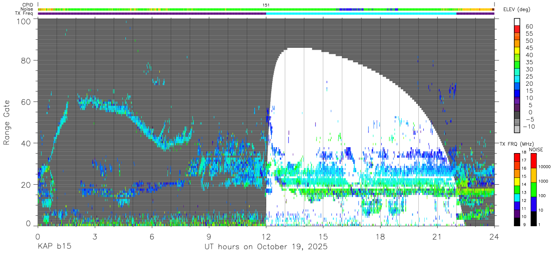Click the 6 tick label on time axis

click(x=152, y=237)
